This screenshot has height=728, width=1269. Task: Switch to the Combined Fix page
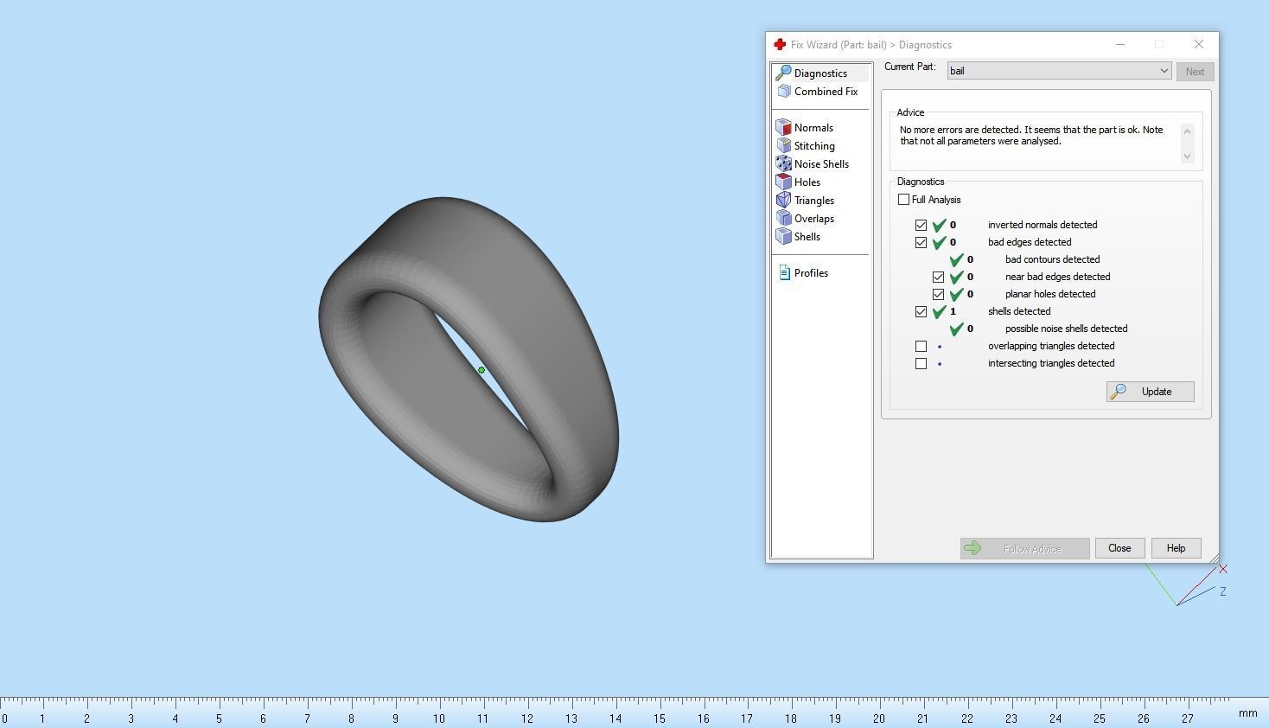[826, 92]
